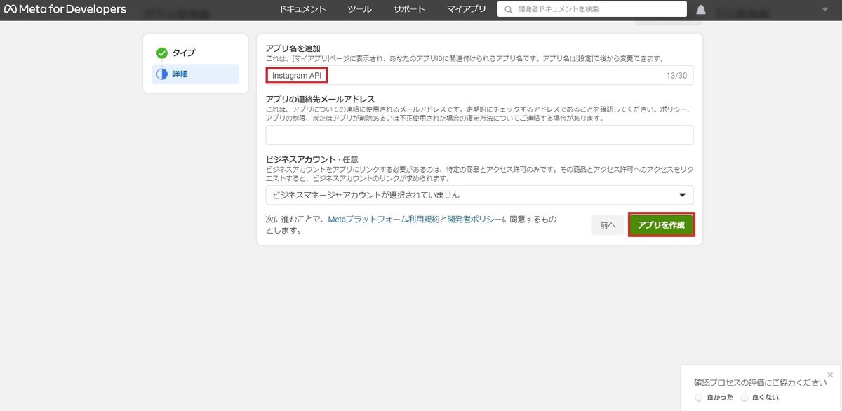Close the feedback popup with the X
This screenshot has height=411, width=842.
(x=831, y=375)
